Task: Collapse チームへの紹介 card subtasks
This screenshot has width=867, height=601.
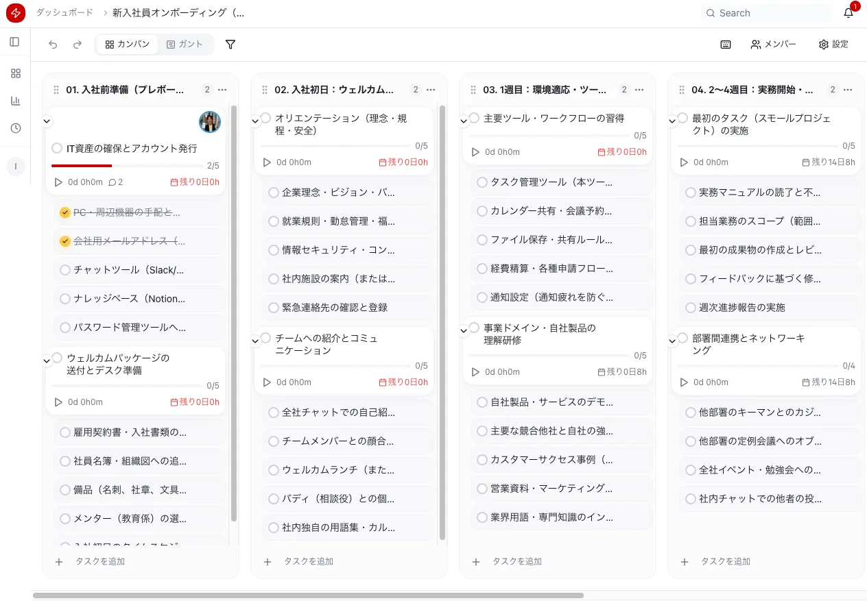Action: point(255,341)
